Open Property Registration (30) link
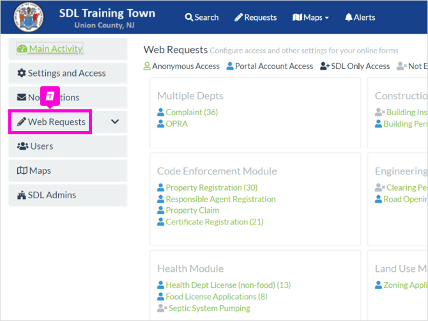428x321 pixels. coord(211,188)
